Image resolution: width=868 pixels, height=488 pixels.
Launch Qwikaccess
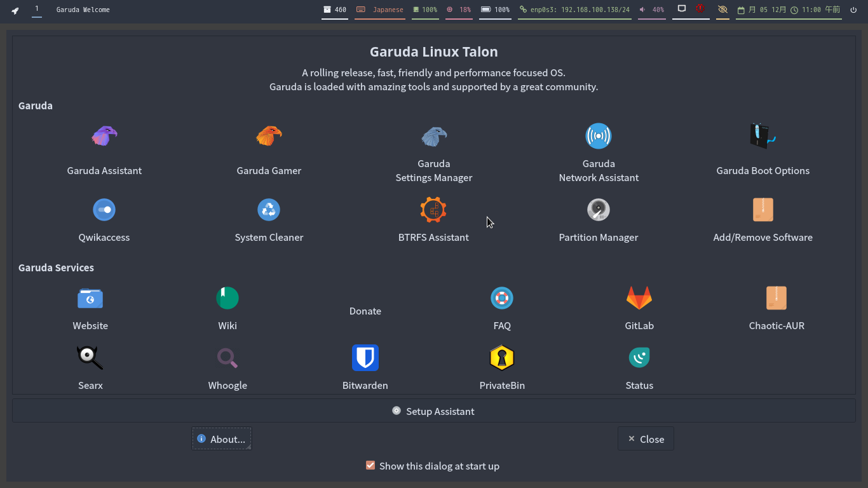[104, 220]
